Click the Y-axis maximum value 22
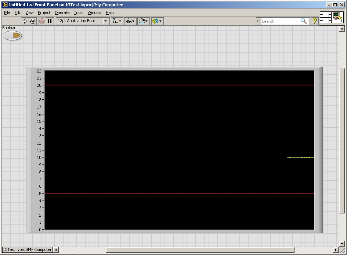The height and width of the screenshot is (255, 347). [x=39, y=71]
